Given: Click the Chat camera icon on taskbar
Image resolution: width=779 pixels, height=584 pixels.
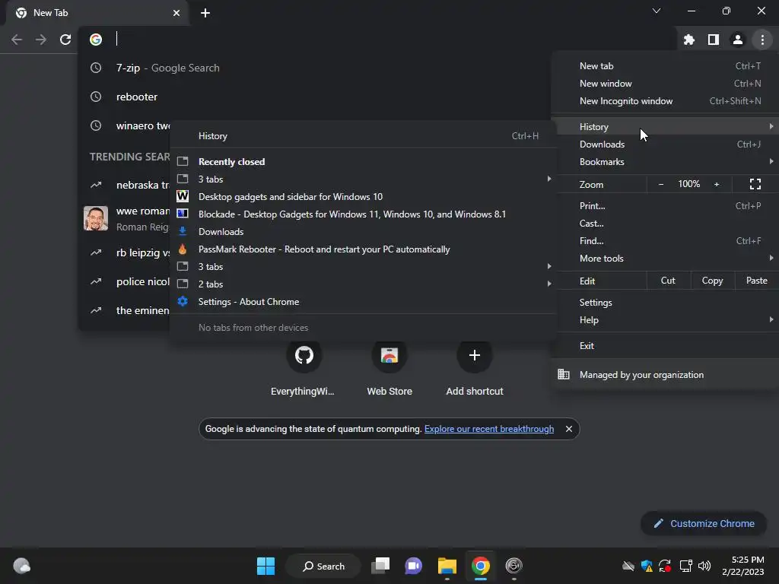Looking at the screenshot, I should pyautogui.click(x=413, y=566).
